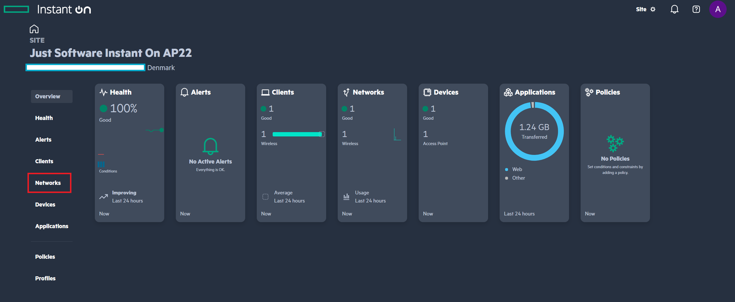Click the Web legend entry
The image size is (735, 302).
[x=514, y=169]
